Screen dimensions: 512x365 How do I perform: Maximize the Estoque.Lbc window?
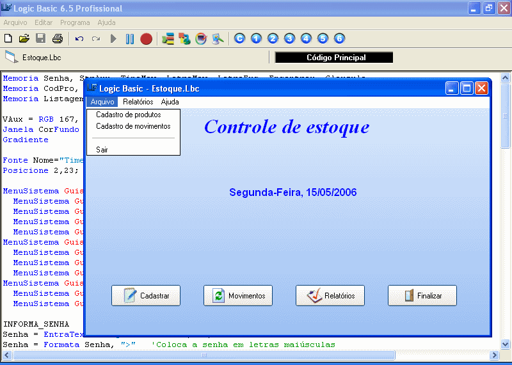467,88
